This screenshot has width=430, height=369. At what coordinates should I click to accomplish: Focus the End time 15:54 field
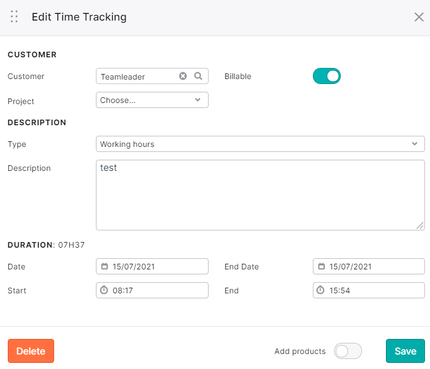coord(369,290)
